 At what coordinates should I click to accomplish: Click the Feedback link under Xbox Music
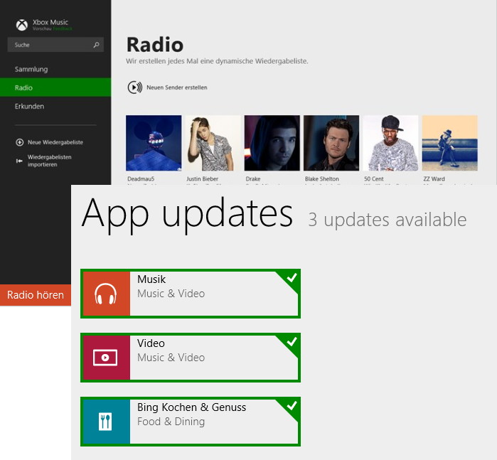point(63,29)
